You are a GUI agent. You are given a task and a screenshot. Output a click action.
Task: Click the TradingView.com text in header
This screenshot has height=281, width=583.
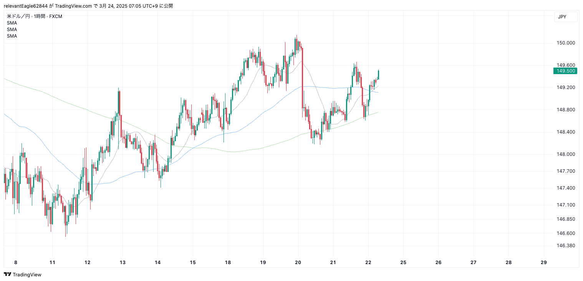[x=73, y=6]
